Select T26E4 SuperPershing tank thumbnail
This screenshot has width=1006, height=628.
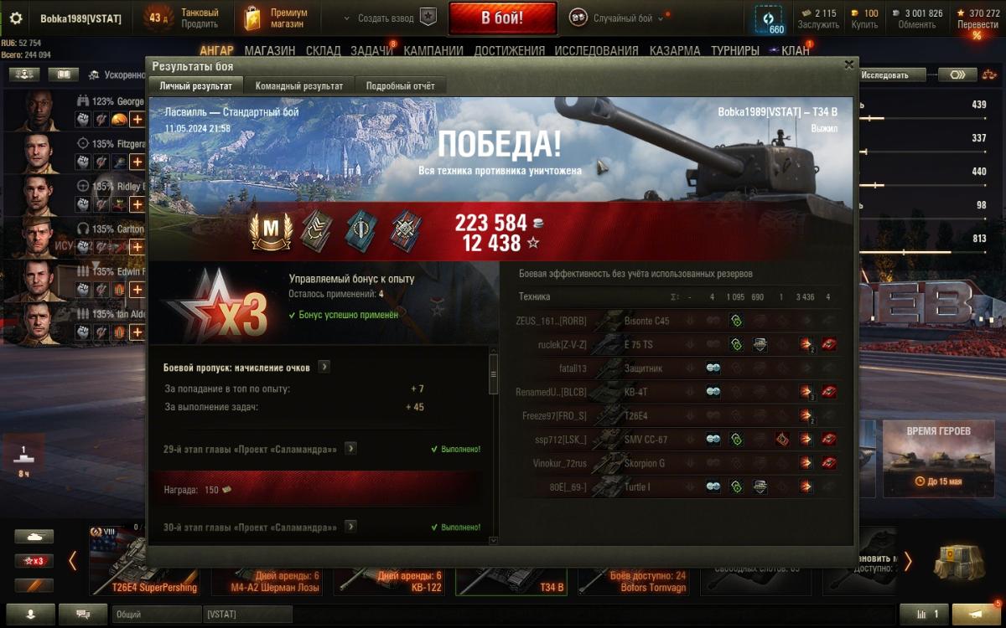click(144, 561)
